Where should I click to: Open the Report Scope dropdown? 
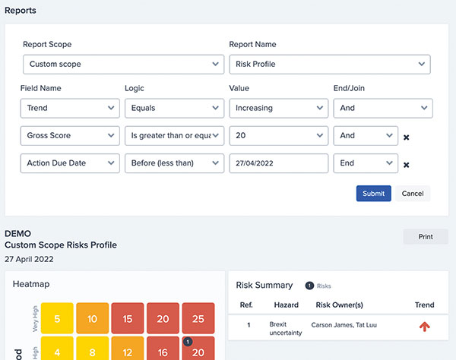[124, 65]
